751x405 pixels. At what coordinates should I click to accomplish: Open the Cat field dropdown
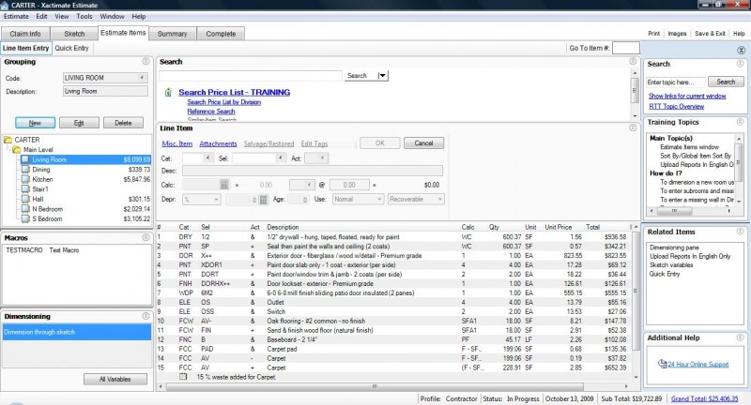click(x=207, y=157)
